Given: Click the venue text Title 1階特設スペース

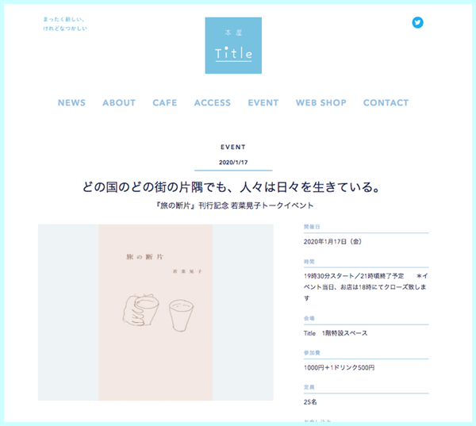Looking at the screenshot, I should (336, 333).
